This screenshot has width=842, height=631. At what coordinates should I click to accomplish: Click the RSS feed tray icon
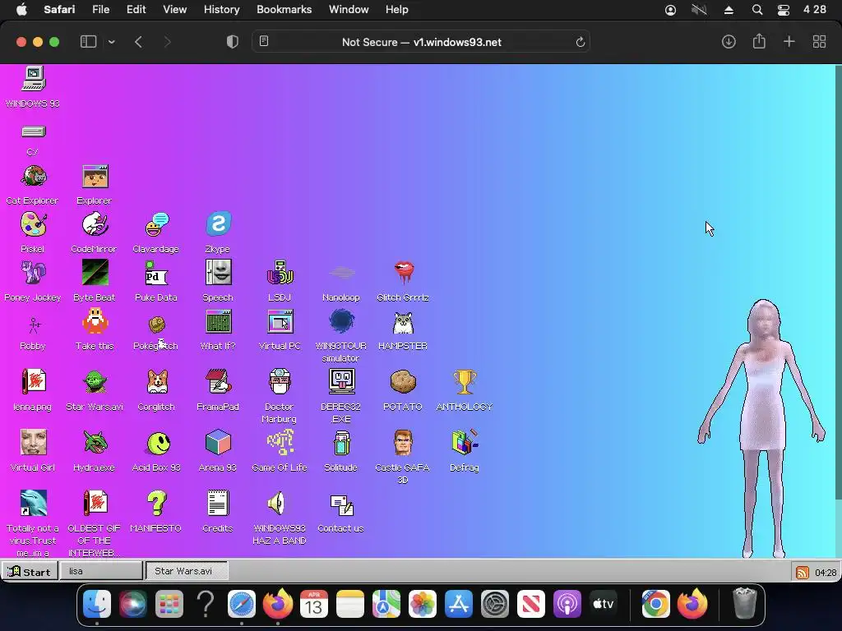pos(803,573)
